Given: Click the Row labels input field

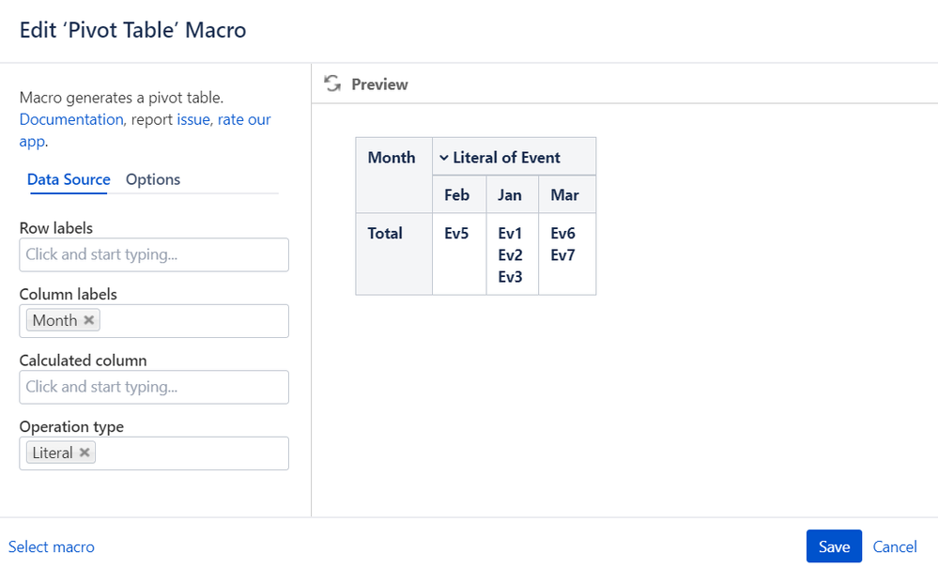Looking at the screenshot, I should pyautogui.click(x=154, y=254).
